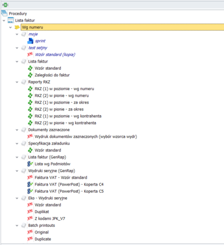The image size is (224, 245).
Task: Click the Lista faktur window icon
Action: click(10, 20)
